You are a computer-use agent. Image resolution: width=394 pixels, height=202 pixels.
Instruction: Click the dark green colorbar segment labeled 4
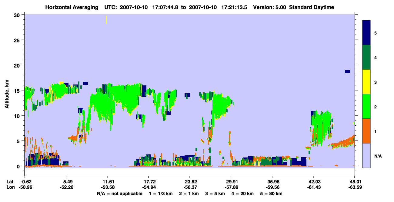(x=366, y=57)
